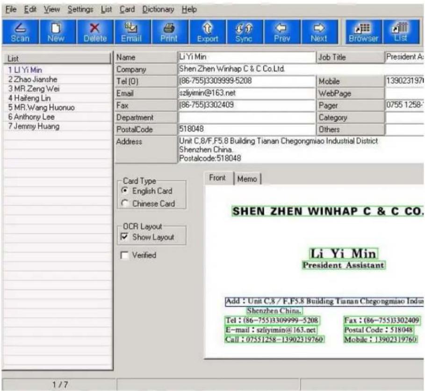The height and width of the screenshot is (391, 425).
Task: Click the Mobile OCR region on card
Action: (380, 339)
